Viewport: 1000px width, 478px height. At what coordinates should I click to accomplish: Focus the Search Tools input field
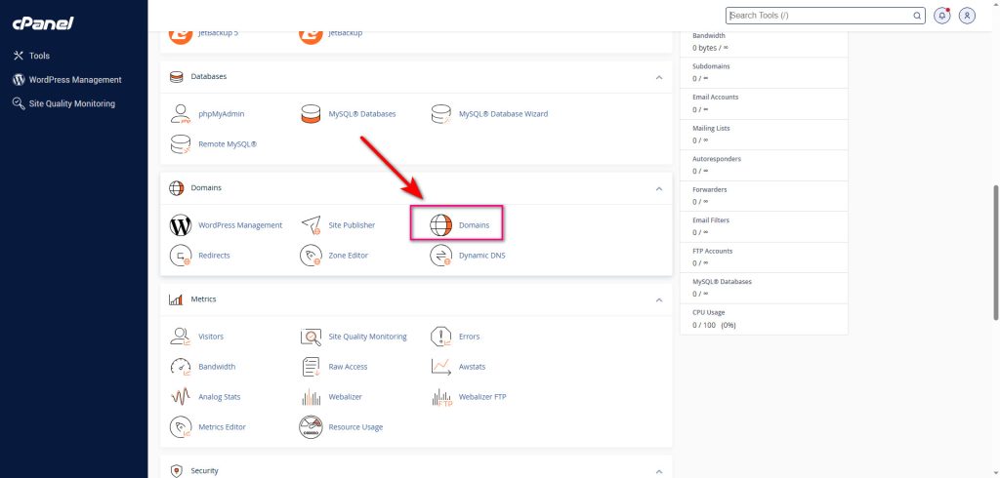(x=820, y=16)
